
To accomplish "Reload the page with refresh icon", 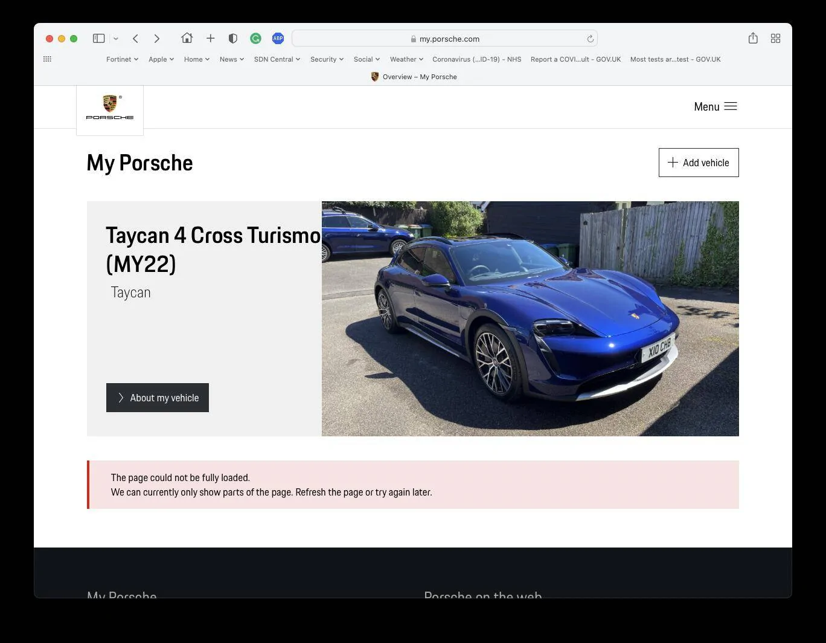I will point(590,39).
